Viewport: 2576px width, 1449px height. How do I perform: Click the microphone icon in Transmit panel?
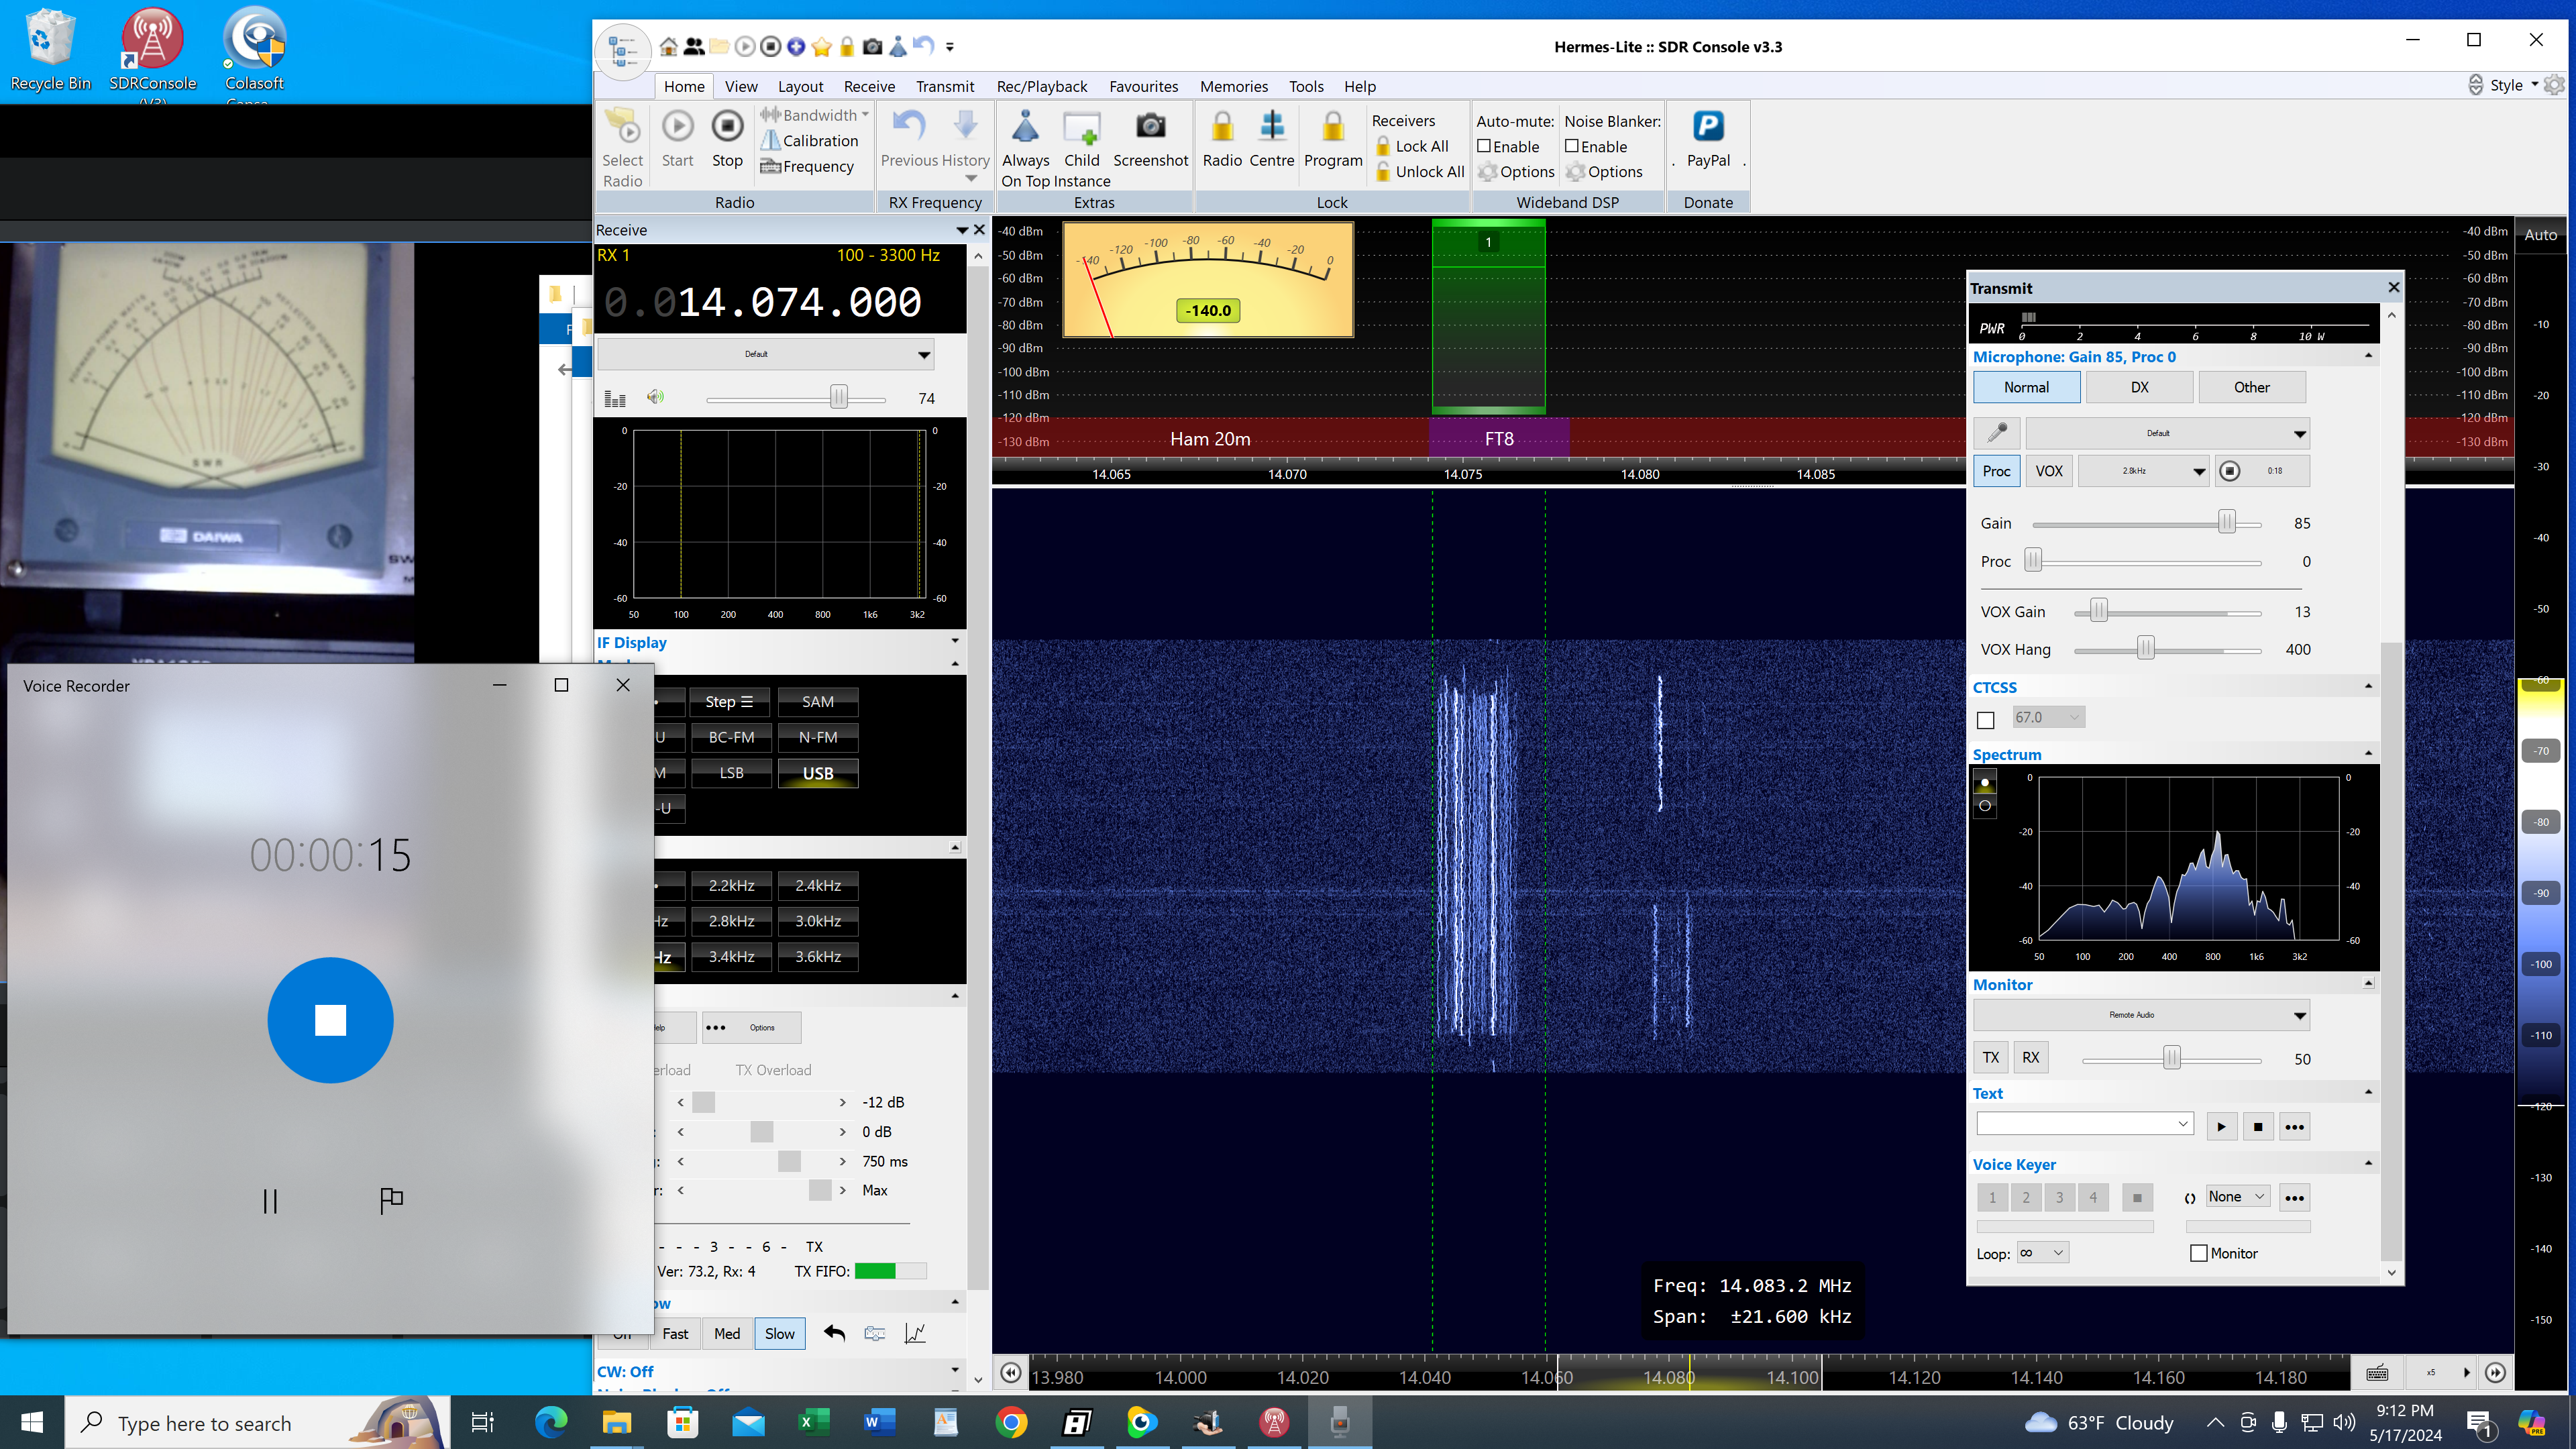pyautogui.click(x=1997, y=433)
